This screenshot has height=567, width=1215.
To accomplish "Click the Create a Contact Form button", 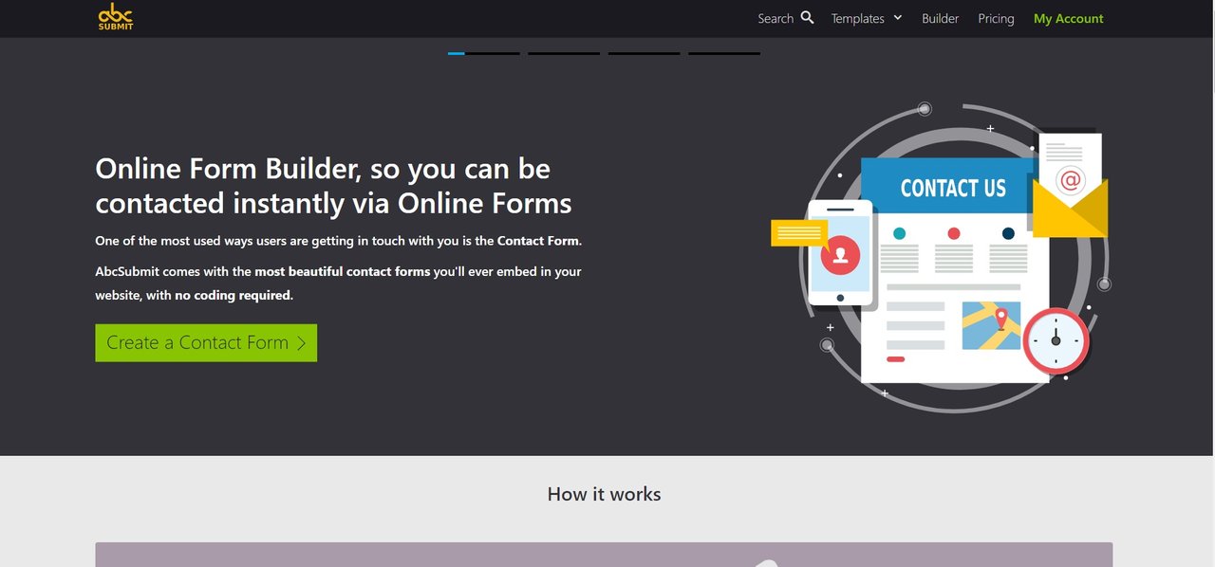I will pos(206,343).
